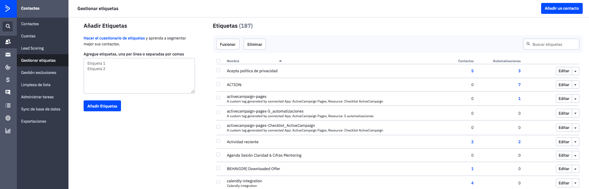589x189 pixels.
Task: Sort tags using the Nombre column arrow
Action: coord(280,61)
